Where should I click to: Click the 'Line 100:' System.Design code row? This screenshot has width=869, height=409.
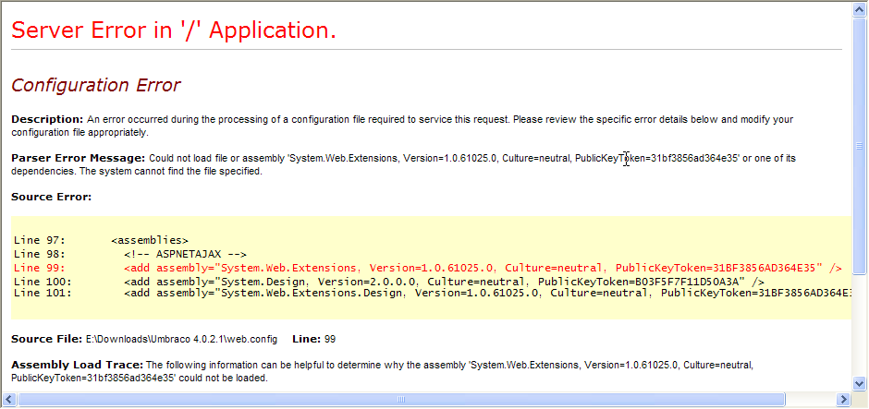[389, 282]
